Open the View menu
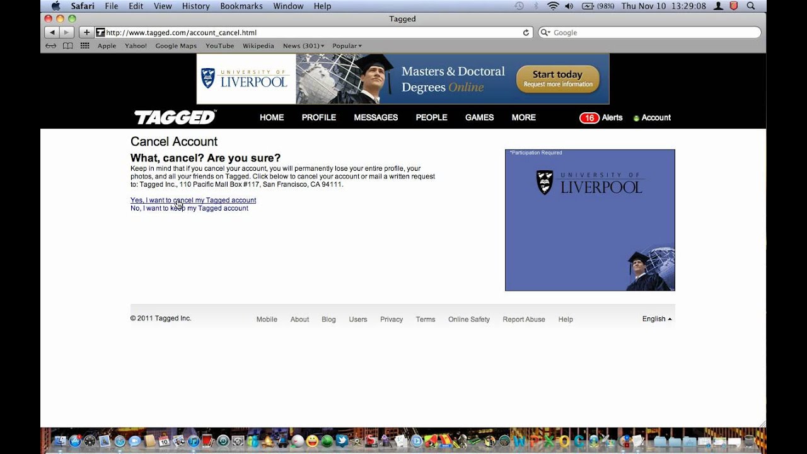 163,6
